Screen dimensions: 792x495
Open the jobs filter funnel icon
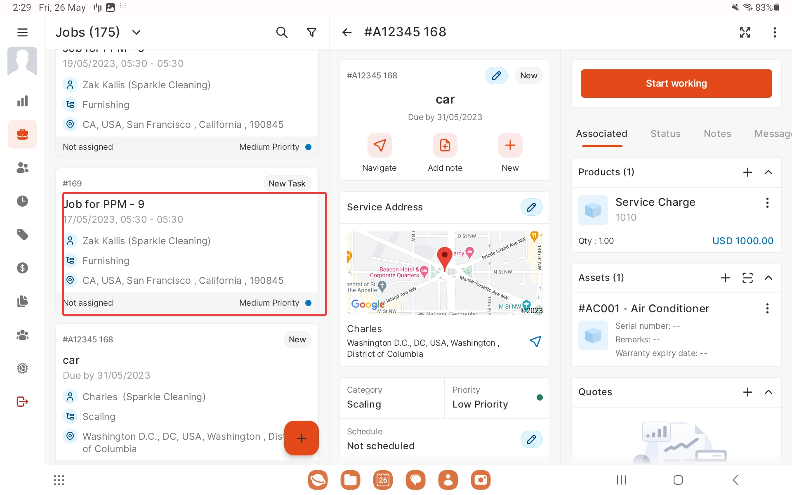click(x=312, y=32)
